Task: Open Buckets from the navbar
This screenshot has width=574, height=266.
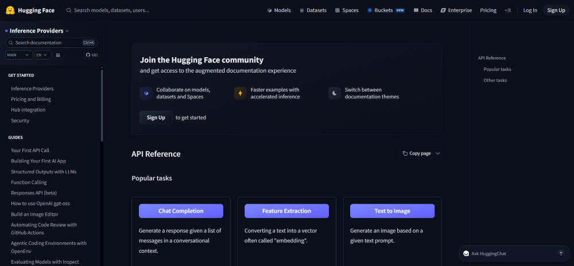Action: (x=386, y=10)
